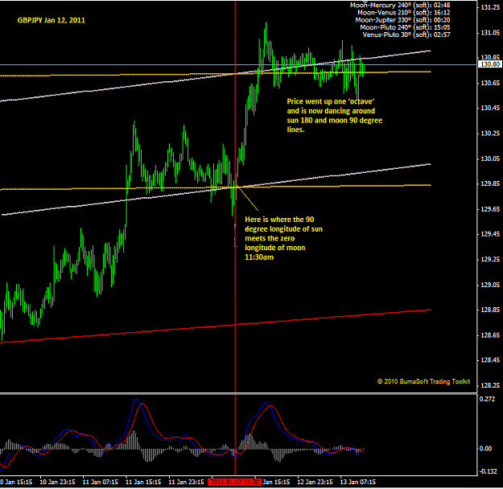The image size is (503, 489).
Task: Click the chart title 'GBPJPY Jan 12, 2011'
Action: coord(52,20)
